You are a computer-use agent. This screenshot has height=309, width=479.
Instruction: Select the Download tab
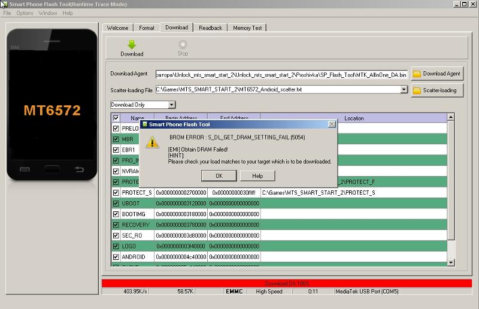coord(177,27)
